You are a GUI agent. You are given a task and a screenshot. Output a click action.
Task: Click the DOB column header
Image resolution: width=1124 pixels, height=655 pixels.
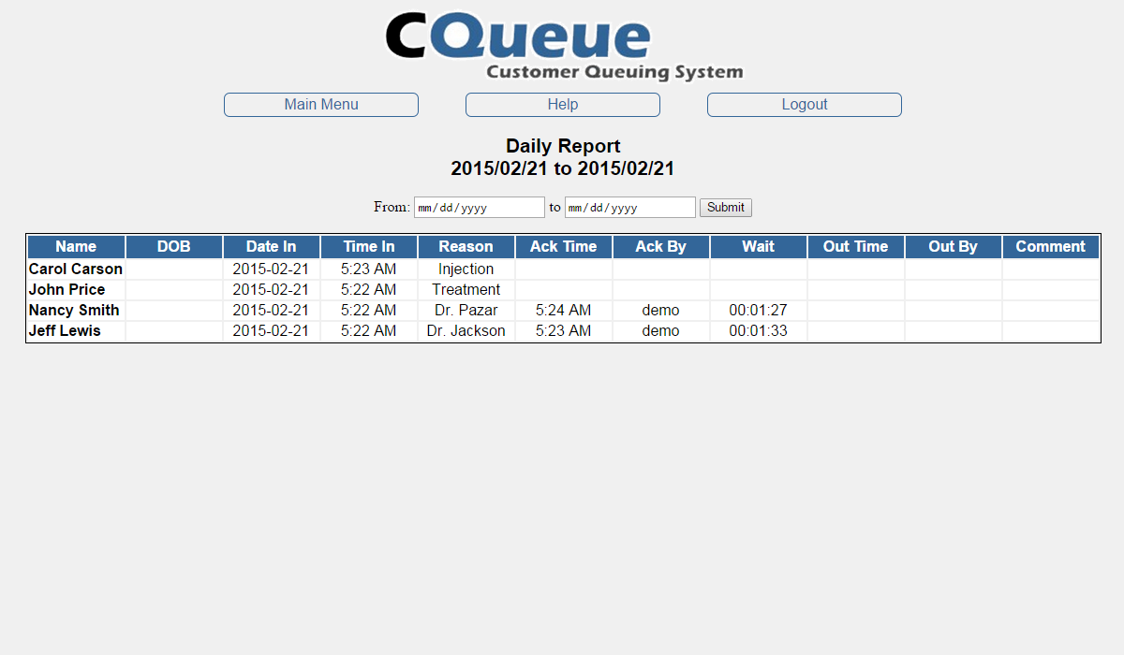[173, 247]
